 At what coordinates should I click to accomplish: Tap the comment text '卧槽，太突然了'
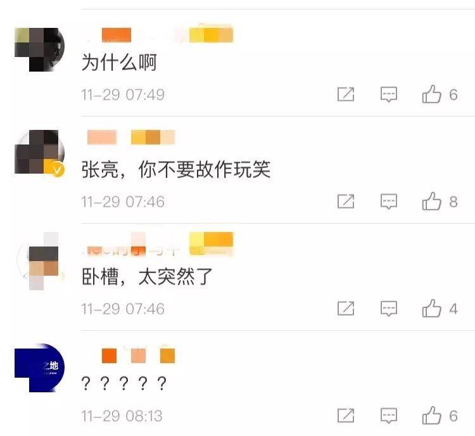tap(147, 276)
